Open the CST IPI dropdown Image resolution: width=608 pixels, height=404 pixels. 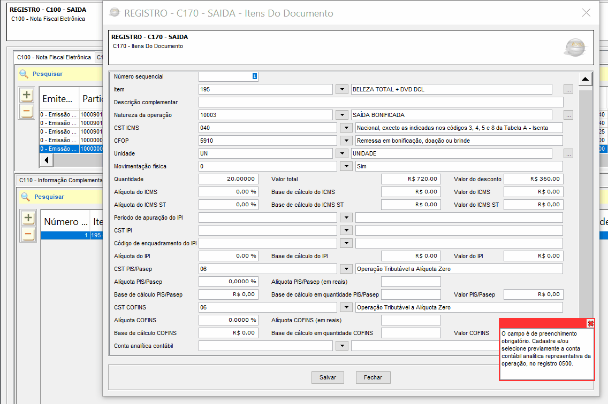[346, 230]
